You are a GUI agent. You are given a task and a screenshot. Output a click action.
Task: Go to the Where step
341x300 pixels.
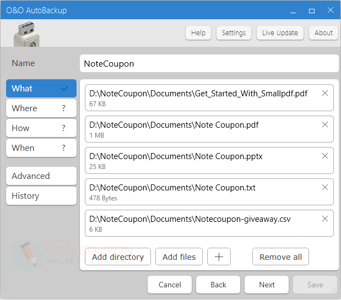41,108
